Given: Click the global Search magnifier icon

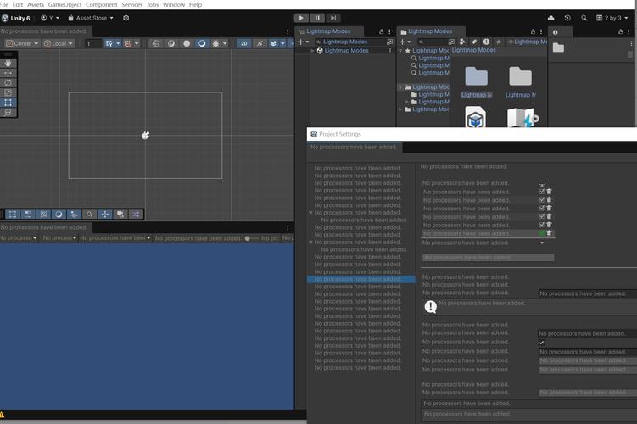Looking at the screenshot, I should click(x=584, y=18).
